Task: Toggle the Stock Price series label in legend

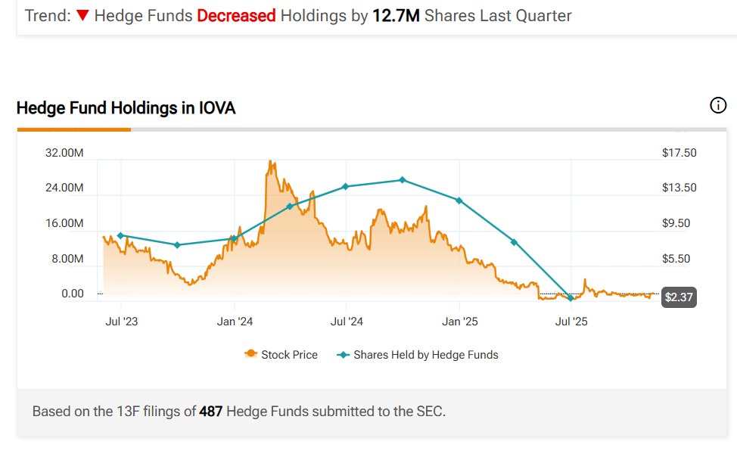Action: pyautogui.click(x=289, y=355)
